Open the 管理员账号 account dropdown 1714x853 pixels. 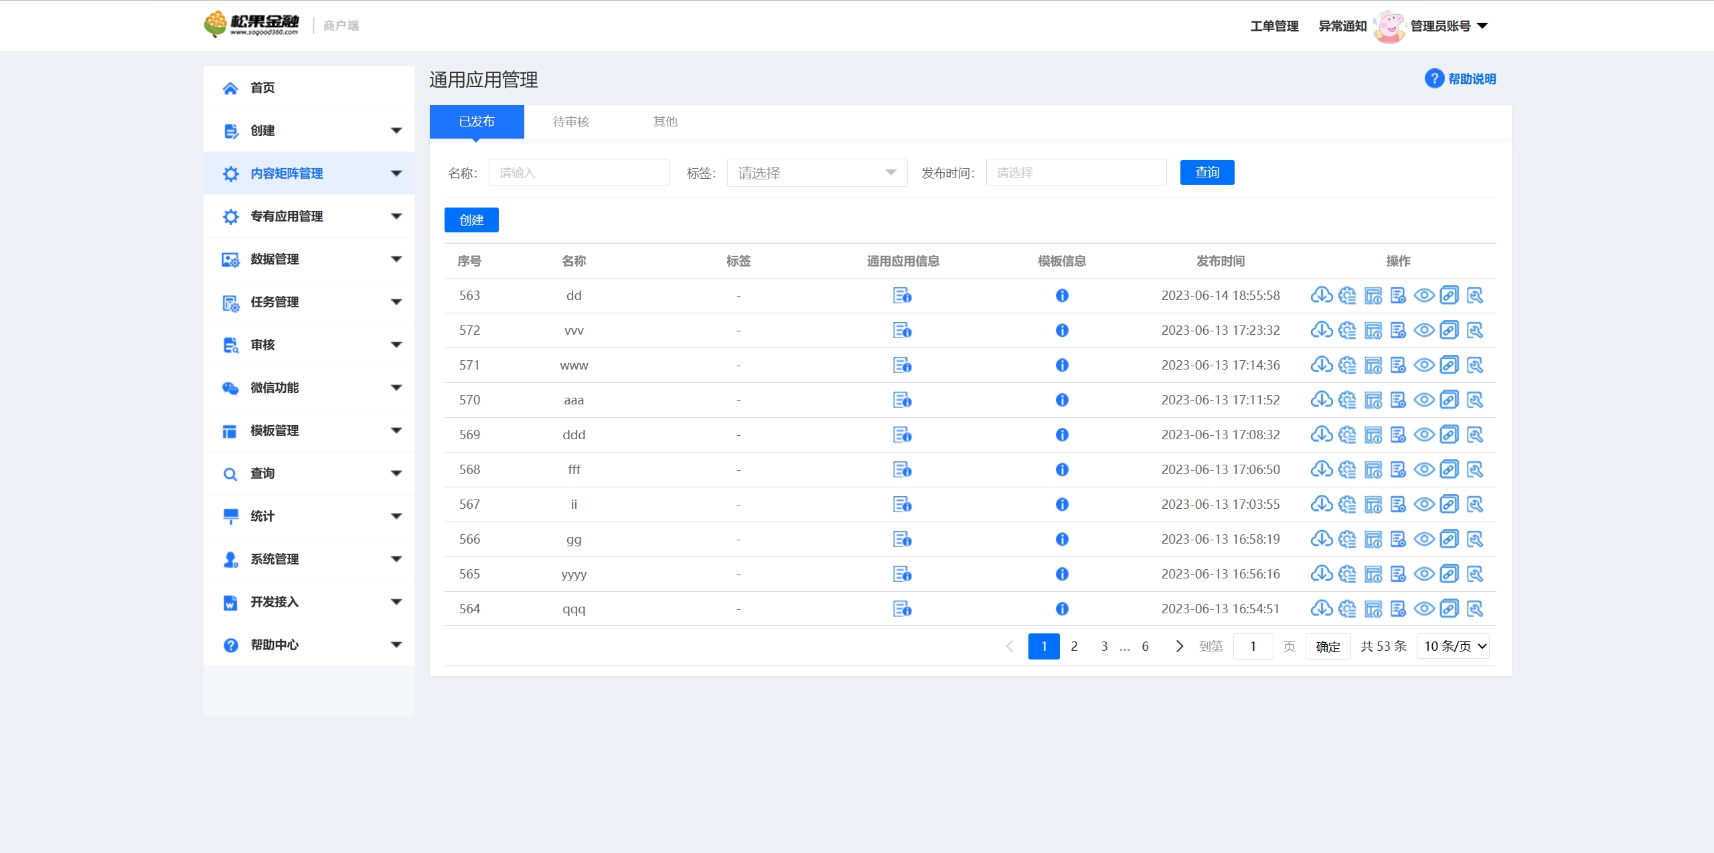click(x=1449, y=26)
